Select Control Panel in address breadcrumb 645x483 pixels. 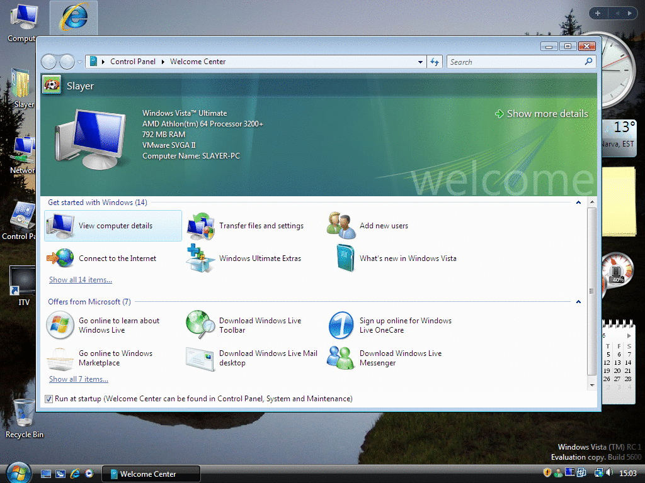[132, 62]
